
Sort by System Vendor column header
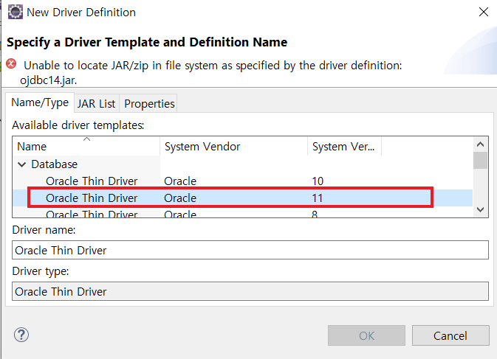tap(233, 147)
